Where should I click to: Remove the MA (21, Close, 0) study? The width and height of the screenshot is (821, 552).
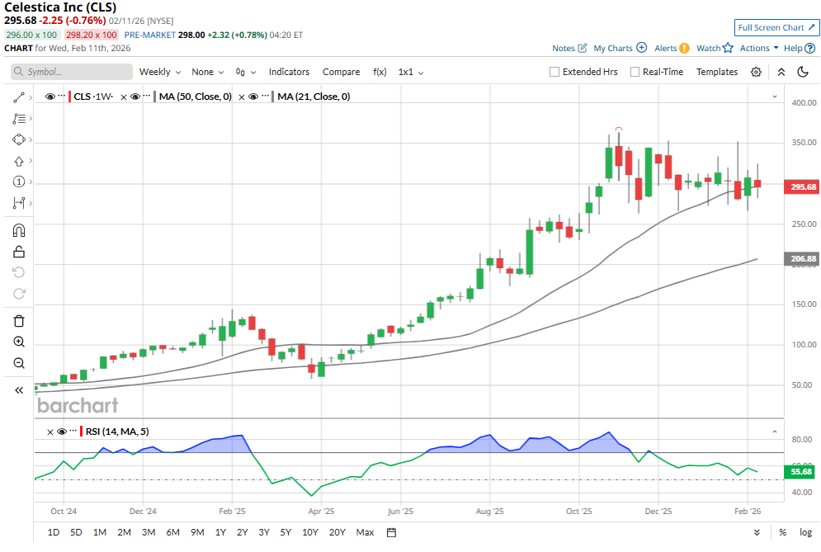[242, 97]
